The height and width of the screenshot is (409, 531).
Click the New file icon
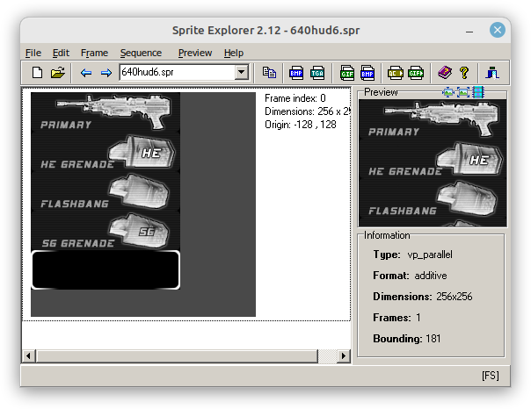click(x=37, y=73)
